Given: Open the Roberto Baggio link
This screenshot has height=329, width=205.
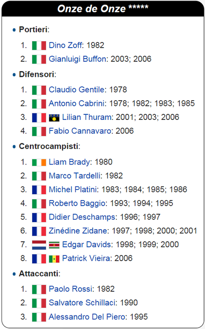Looking at the screenshot, I should [77, 203].
